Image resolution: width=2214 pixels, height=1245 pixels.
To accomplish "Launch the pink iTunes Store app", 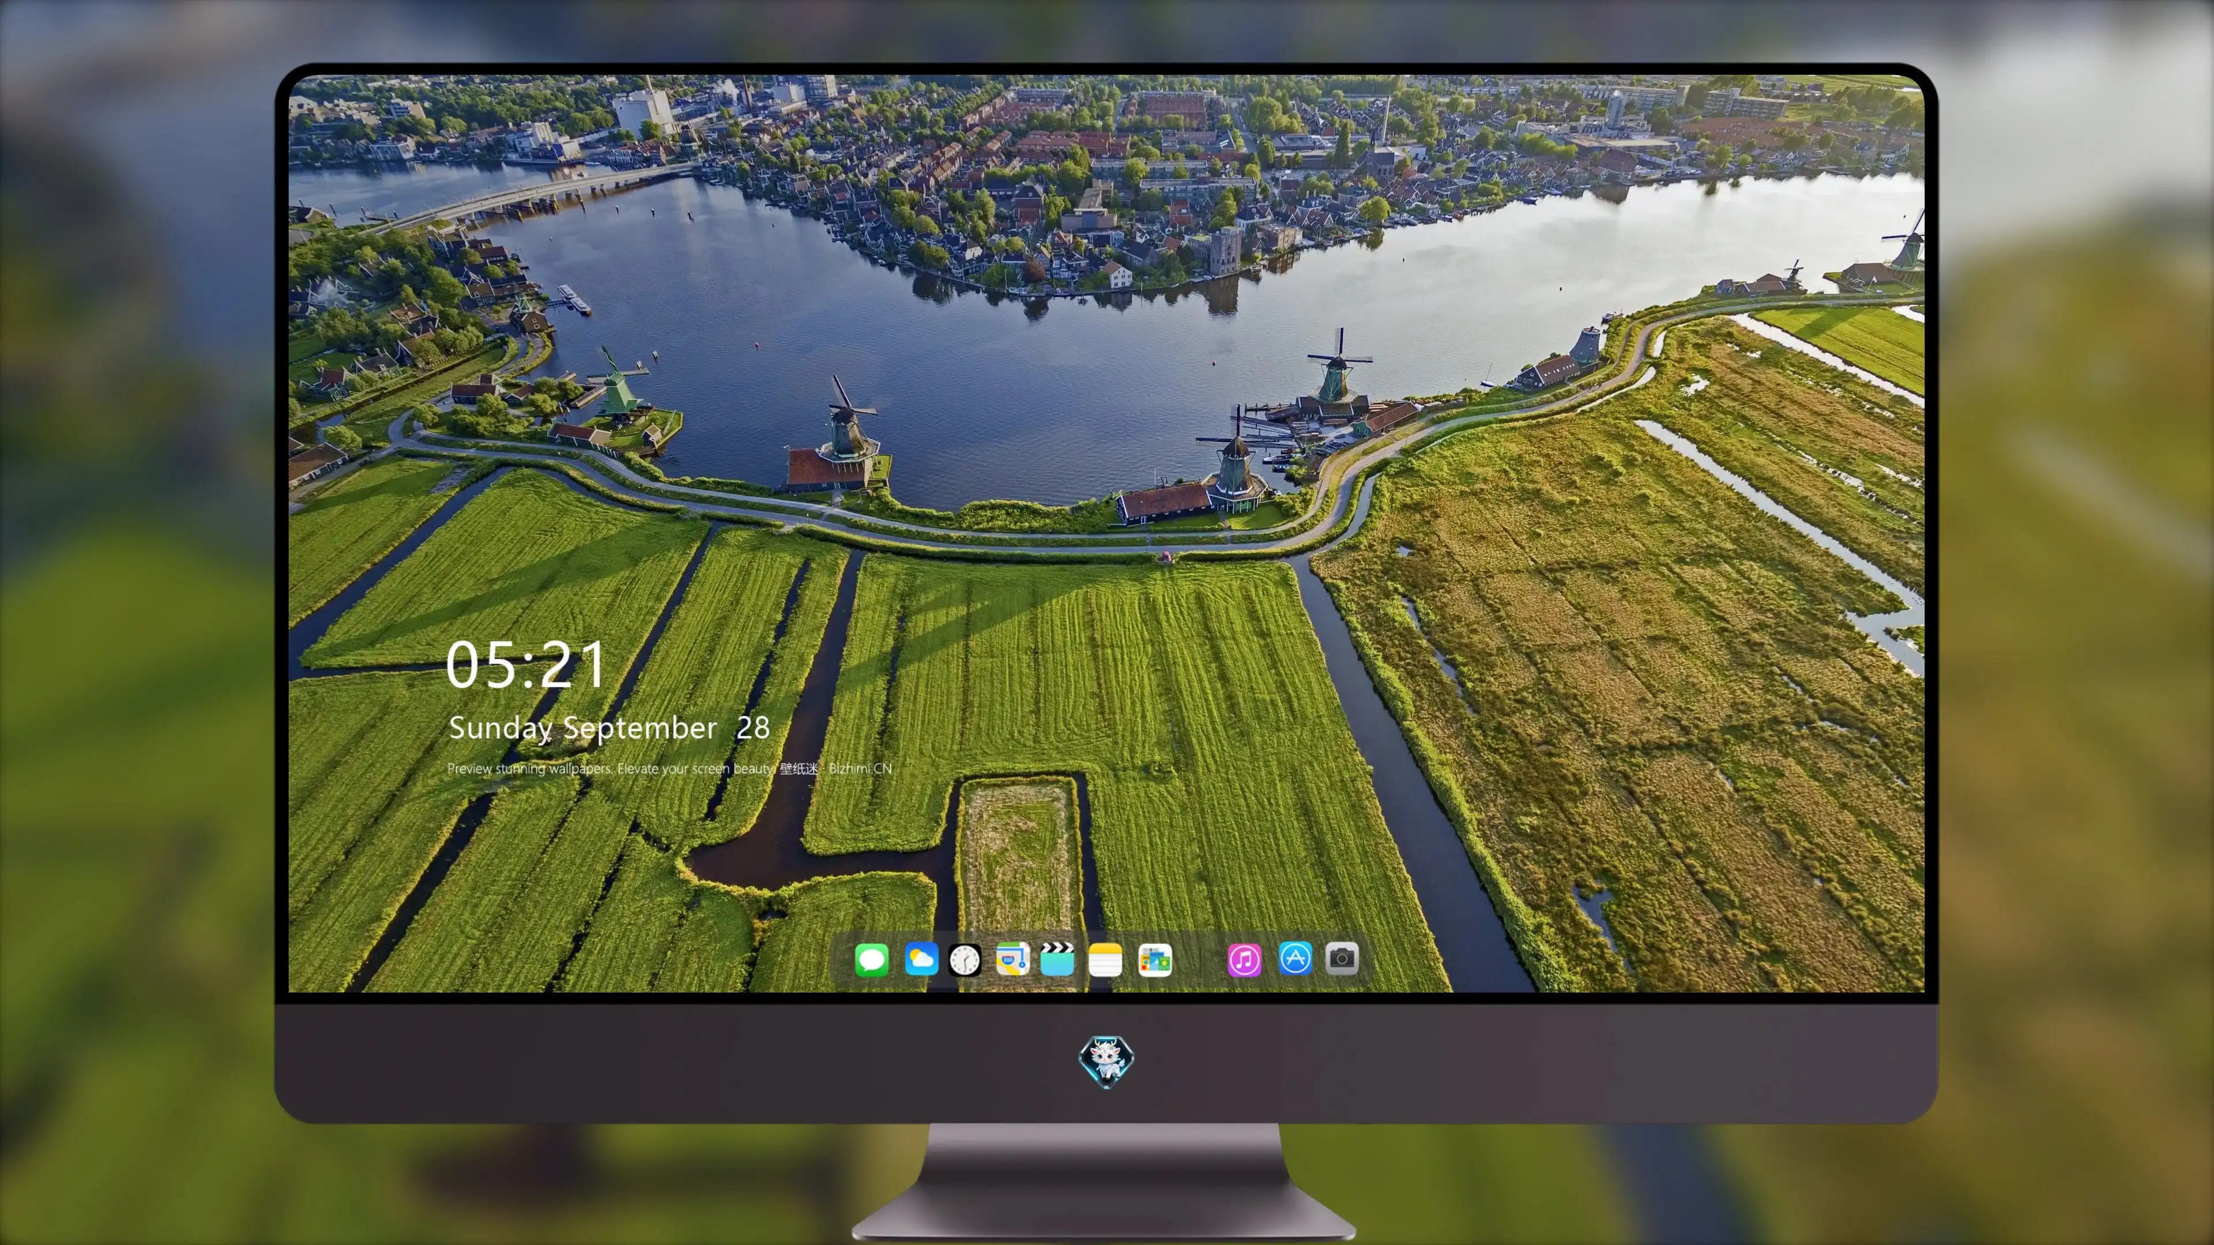I will click(x=1245, y=959).
